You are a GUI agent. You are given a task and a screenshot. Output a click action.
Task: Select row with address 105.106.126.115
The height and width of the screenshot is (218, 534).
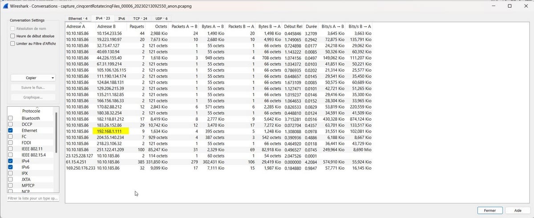point(218,70)
